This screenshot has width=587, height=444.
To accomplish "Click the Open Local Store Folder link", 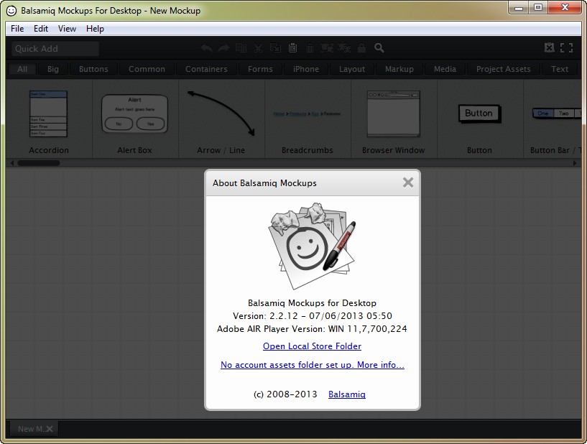I will pos(313,346).
